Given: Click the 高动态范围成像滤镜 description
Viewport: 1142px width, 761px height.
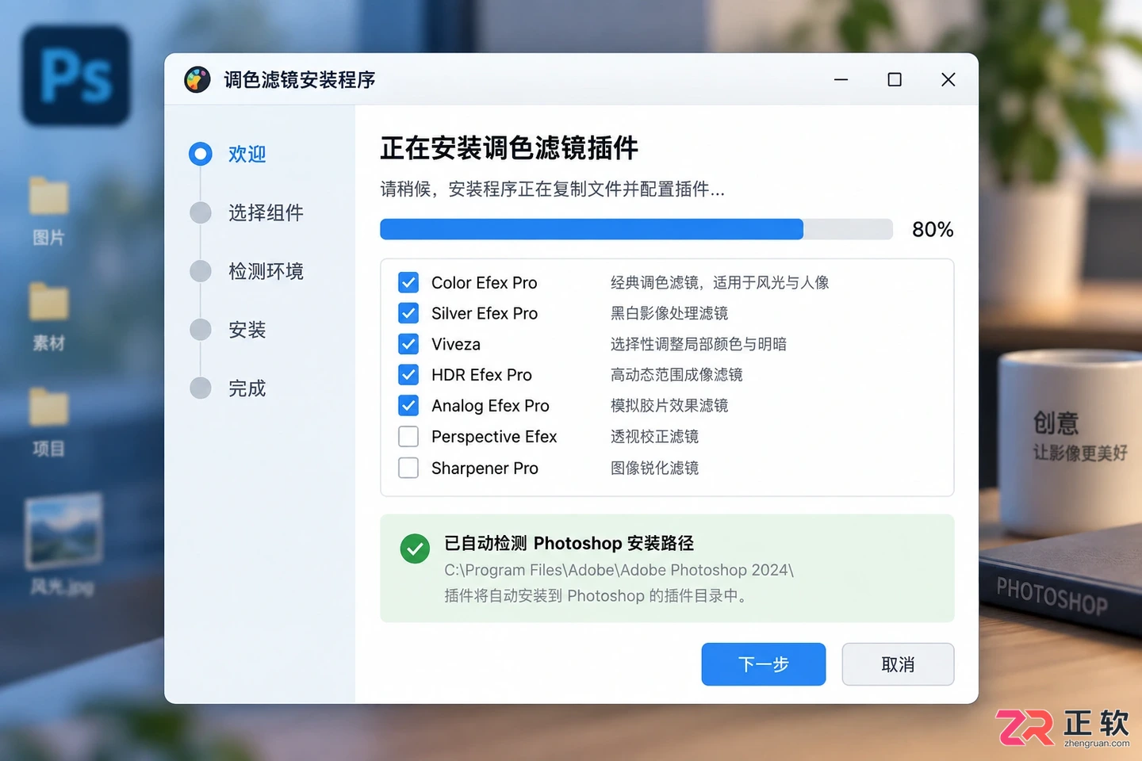Looking at the screenshot, I should [676, 374].
